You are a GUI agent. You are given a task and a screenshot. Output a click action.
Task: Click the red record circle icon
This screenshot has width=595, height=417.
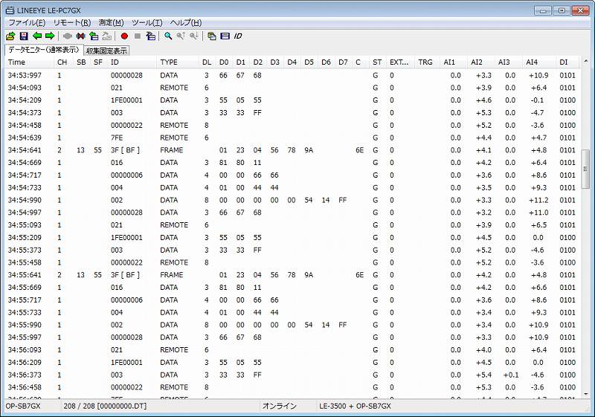(124, 36)
